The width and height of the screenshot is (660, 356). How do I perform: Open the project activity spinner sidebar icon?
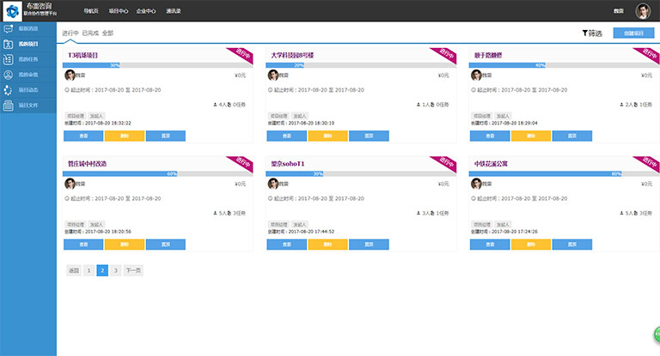[x=8, y=90]
